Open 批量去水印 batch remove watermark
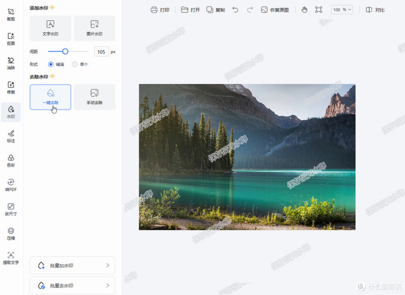The image size is (405, 295). pos(73,286)
